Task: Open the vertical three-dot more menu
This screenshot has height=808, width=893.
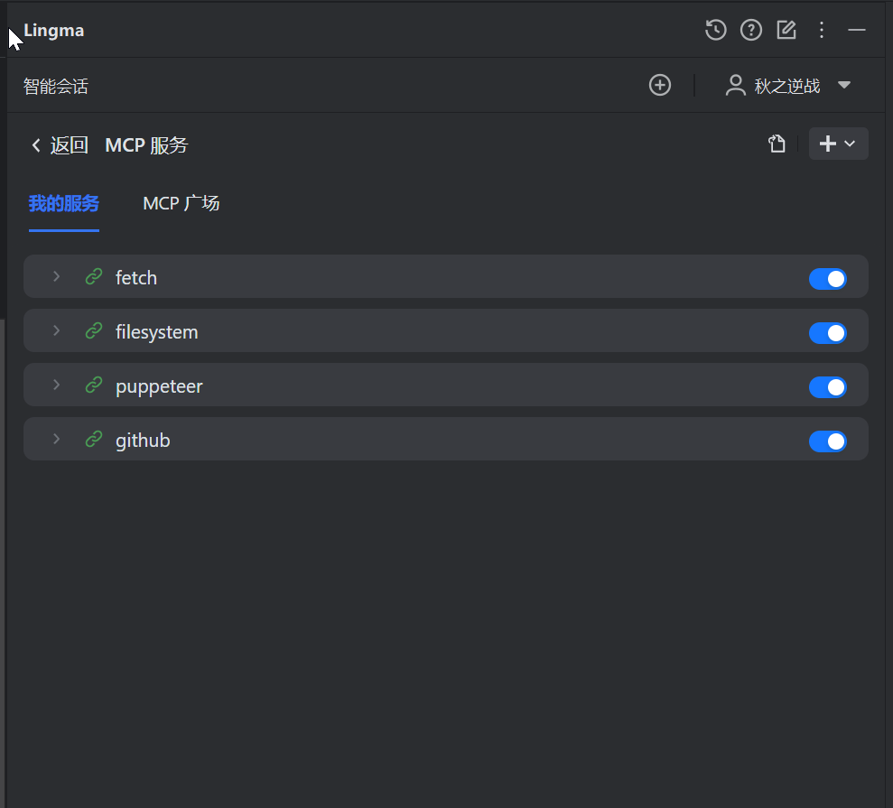Action: point(822,30)
